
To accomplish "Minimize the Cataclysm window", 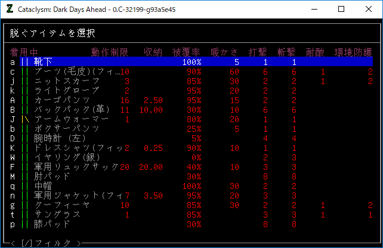I will pos(313,10).
